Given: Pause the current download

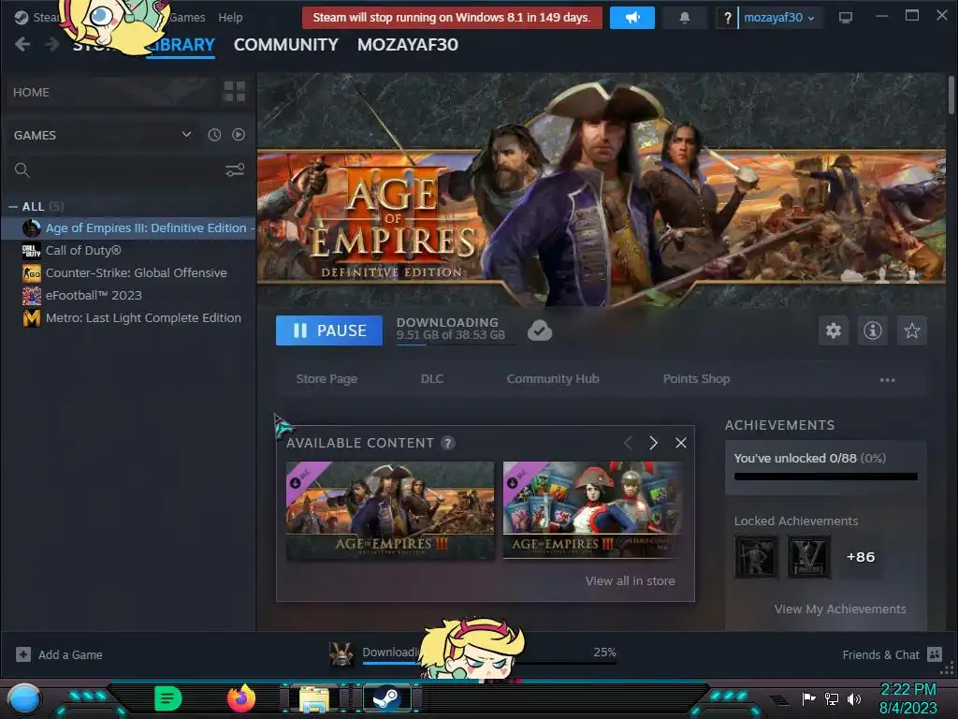Looking at the screenshot, I should (x=329, y=330).
